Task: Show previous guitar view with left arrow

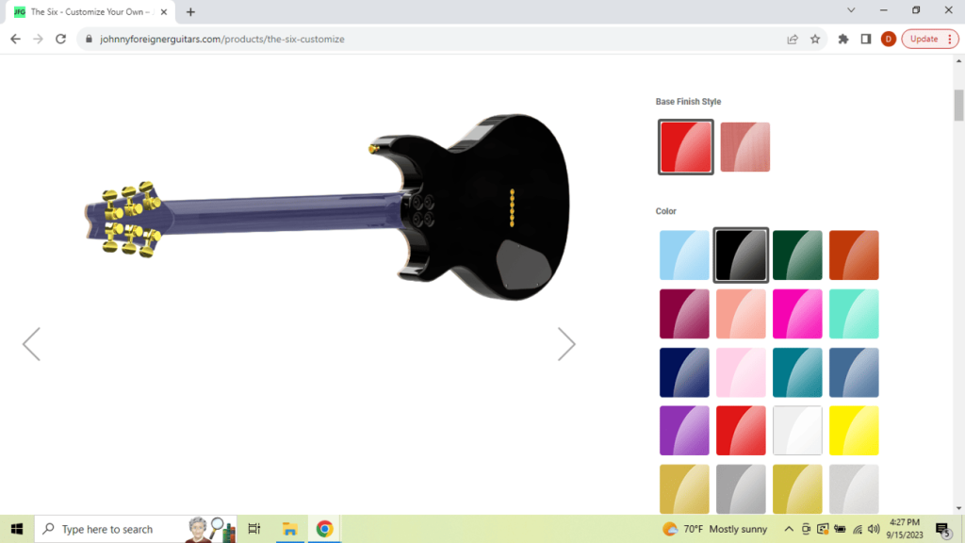Action: click(31, 344)
